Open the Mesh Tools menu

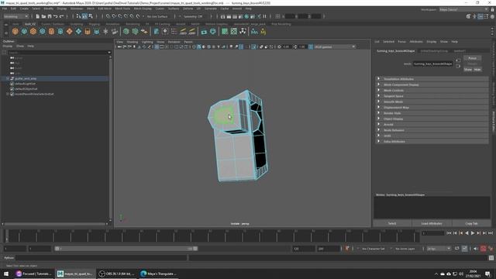pos(122,9)
